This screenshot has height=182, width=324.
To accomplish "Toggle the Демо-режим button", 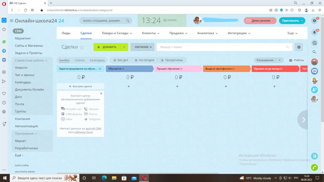I will [x=260, y=21].
